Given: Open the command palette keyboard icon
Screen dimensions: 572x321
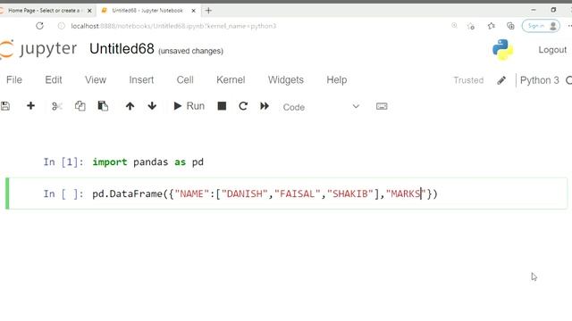Looking at the screenshot, I should point(382,106).
